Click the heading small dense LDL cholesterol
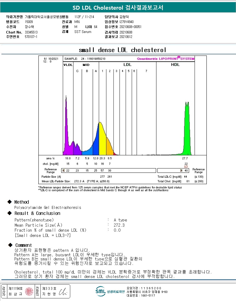 122,50
